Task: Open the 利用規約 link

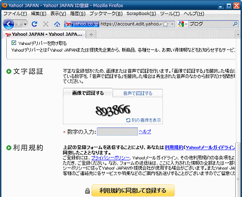Action: [174, 147]
